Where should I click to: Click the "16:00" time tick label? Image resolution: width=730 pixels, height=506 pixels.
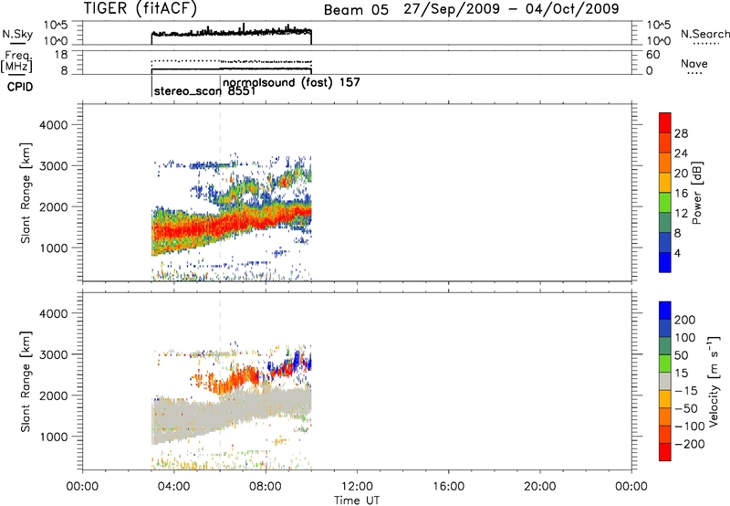pyautogui.click(x=448, y=487)
